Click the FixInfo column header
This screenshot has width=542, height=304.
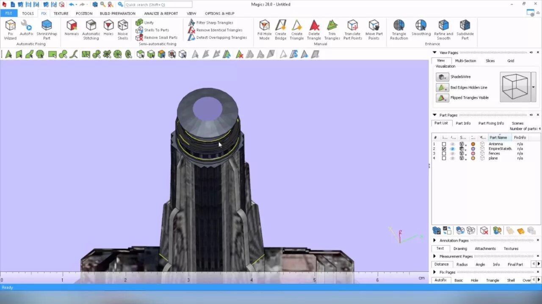click(x=520, y=137)
